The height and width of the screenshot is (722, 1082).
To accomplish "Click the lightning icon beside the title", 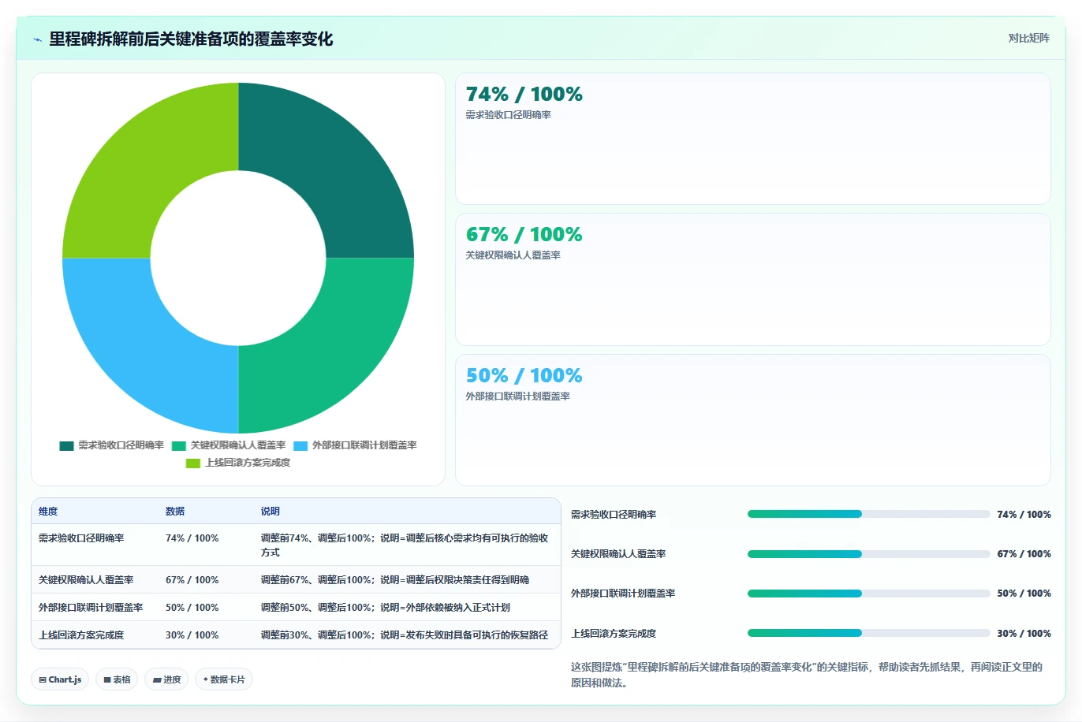I will (x=37, y=39).
